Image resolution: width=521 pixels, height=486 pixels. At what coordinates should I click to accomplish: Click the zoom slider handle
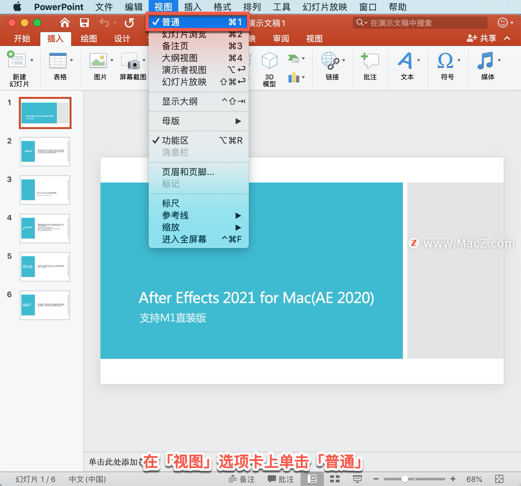tap(405, 479)
